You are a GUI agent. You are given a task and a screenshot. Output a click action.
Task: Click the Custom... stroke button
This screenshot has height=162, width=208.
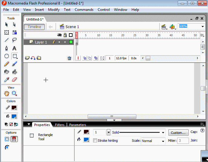[178, 133]
